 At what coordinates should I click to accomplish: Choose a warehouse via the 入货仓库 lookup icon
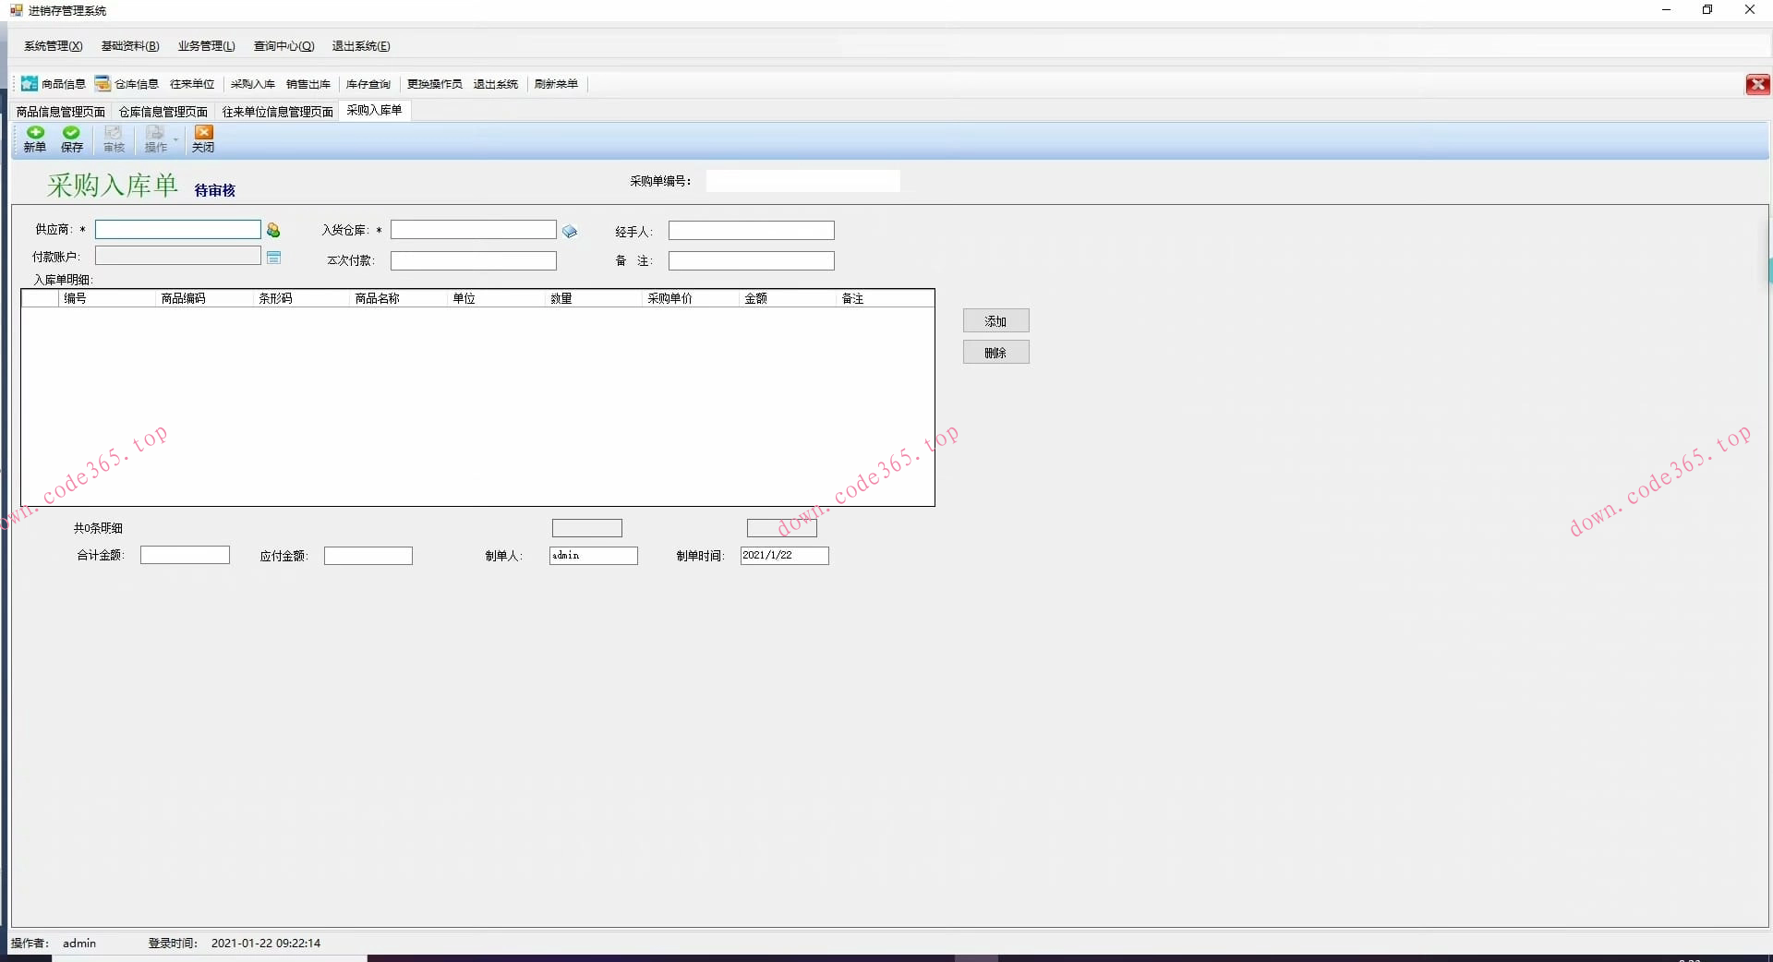[570, 232]
